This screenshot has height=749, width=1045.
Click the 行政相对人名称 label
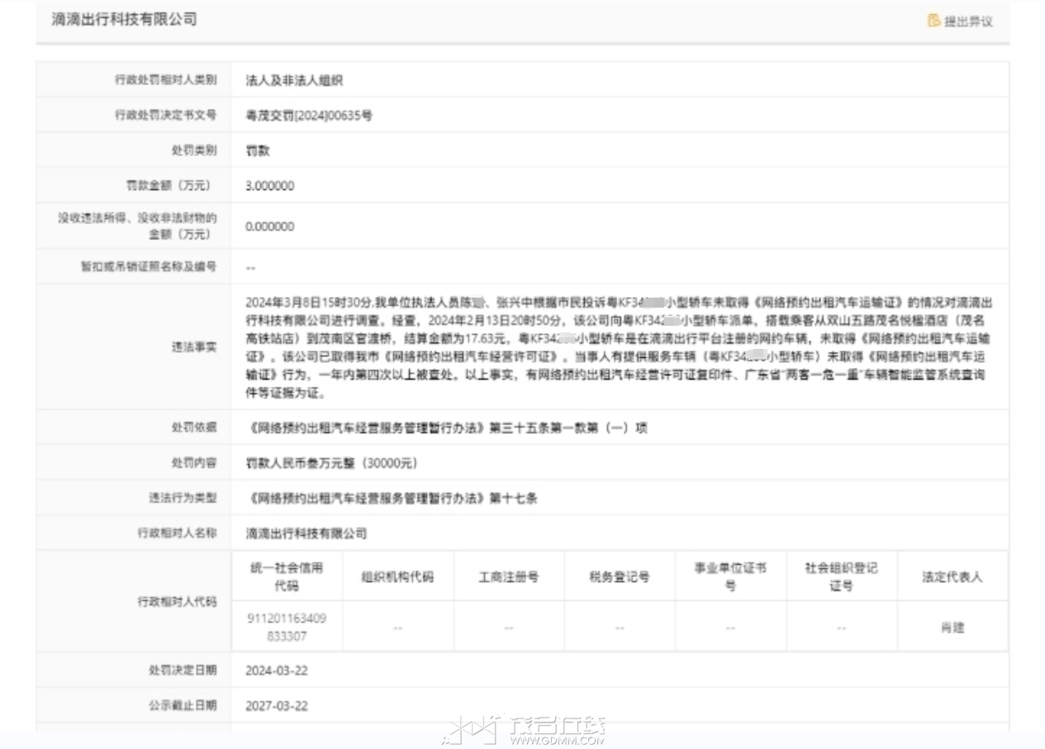pyautogui.click(x=177, y=533)
